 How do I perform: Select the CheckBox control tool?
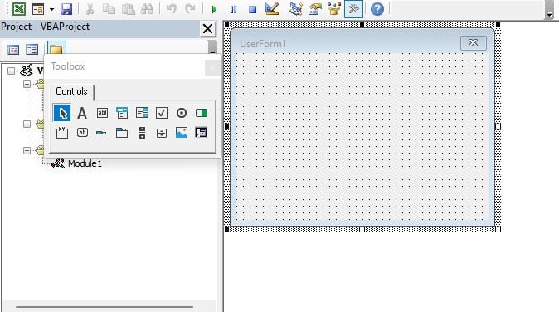coord(162,113)
